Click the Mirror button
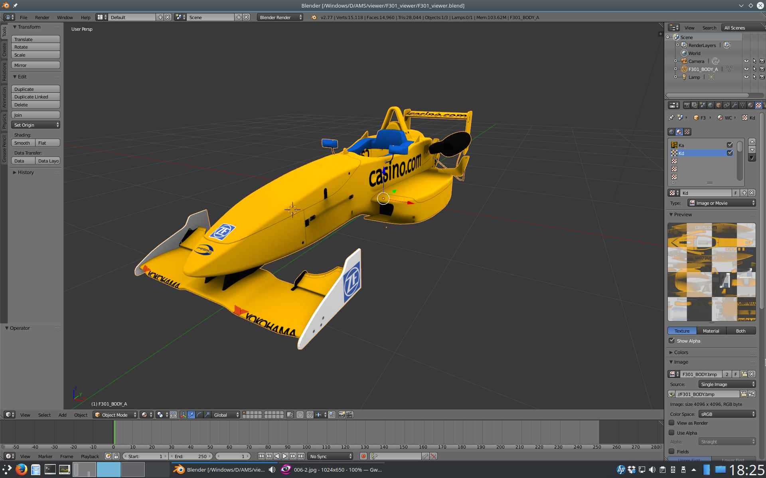The image size is (766, 478). (36, 65)
